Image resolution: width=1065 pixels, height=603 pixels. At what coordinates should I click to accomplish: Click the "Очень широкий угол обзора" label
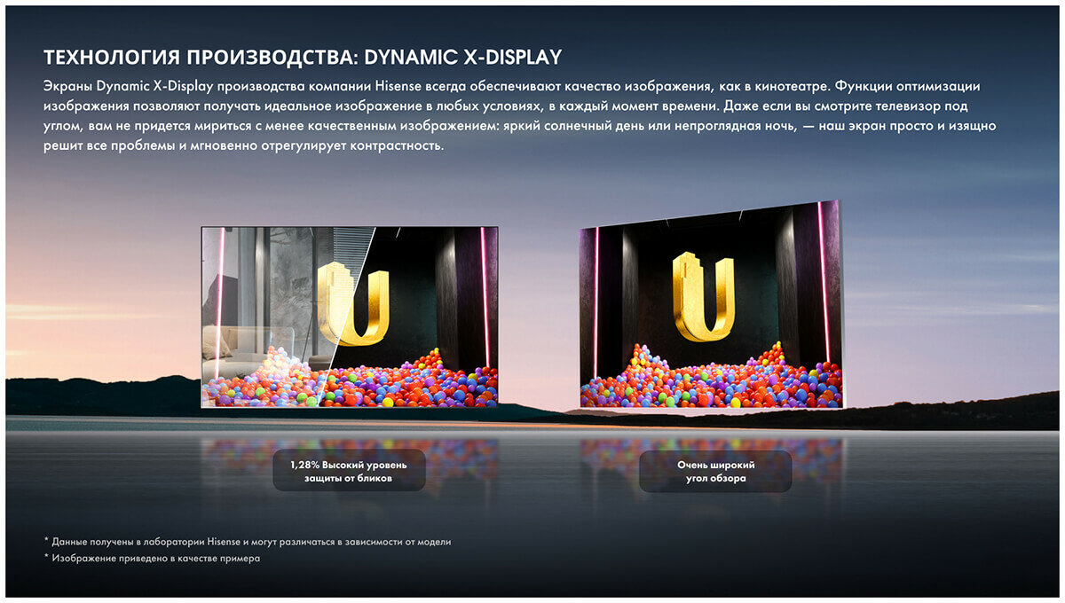pyautogui.click(x=715, y=471)
